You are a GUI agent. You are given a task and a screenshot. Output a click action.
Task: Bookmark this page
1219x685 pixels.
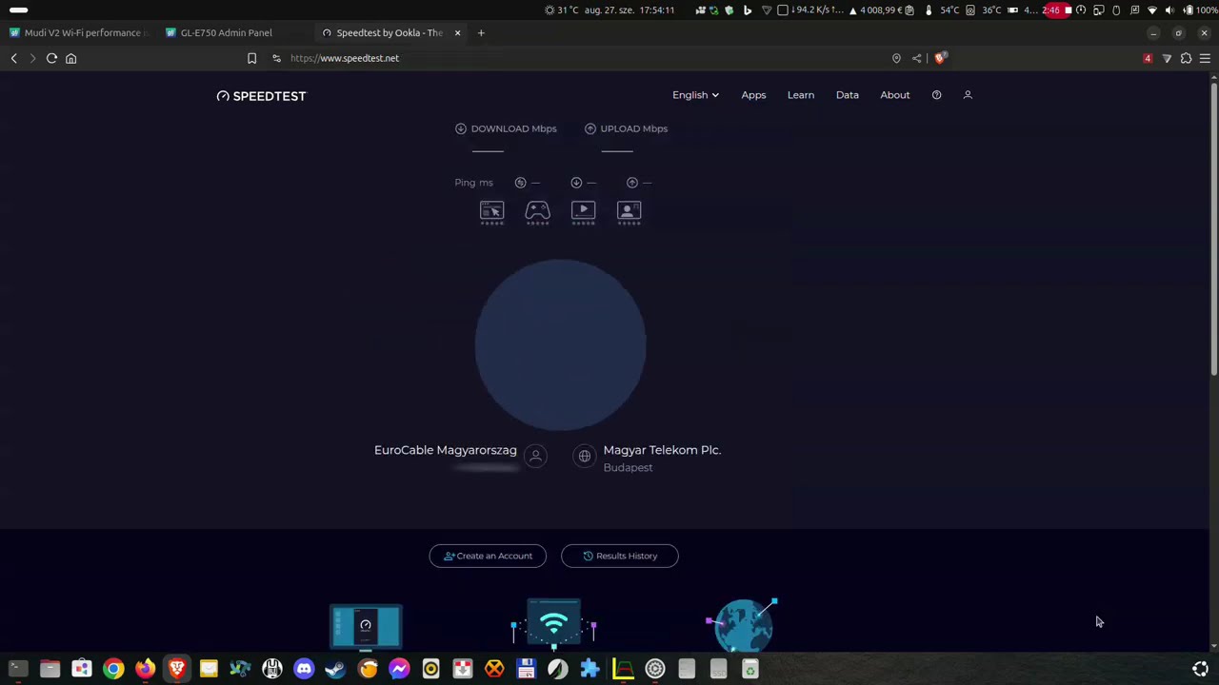coord(251,58)
